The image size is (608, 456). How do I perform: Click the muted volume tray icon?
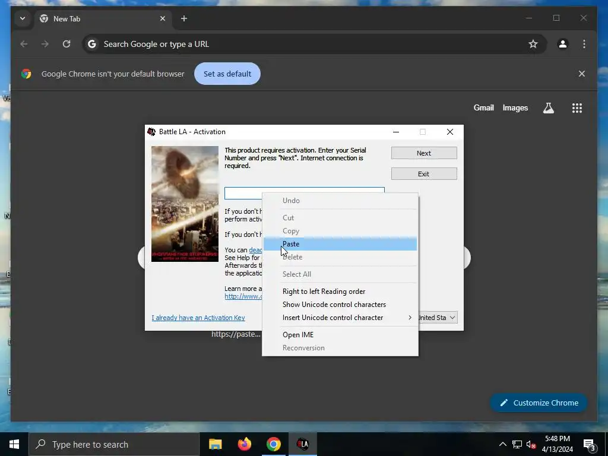tap(531, 444)
